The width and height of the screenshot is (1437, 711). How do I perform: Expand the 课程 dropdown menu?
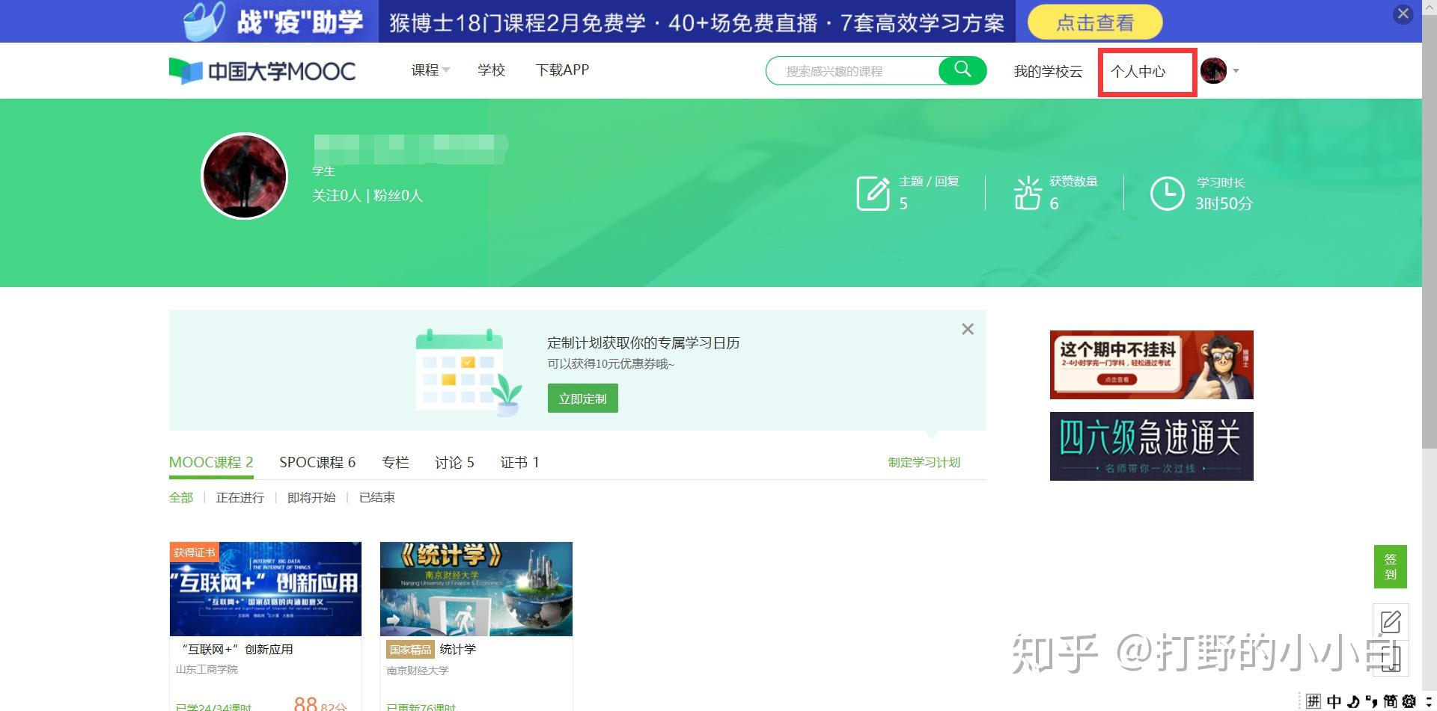[430, 70]
